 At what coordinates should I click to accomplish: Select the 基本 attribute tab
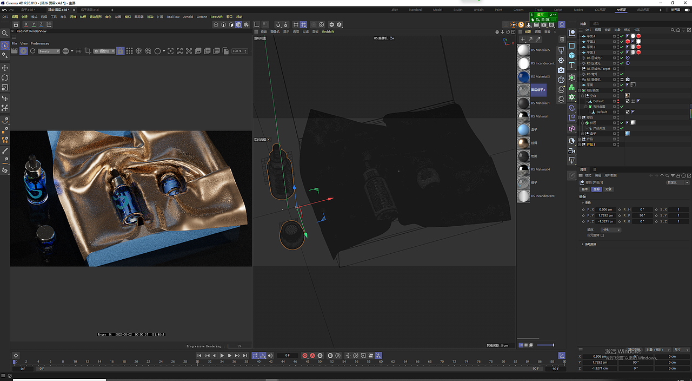click(x=584, y=189)
